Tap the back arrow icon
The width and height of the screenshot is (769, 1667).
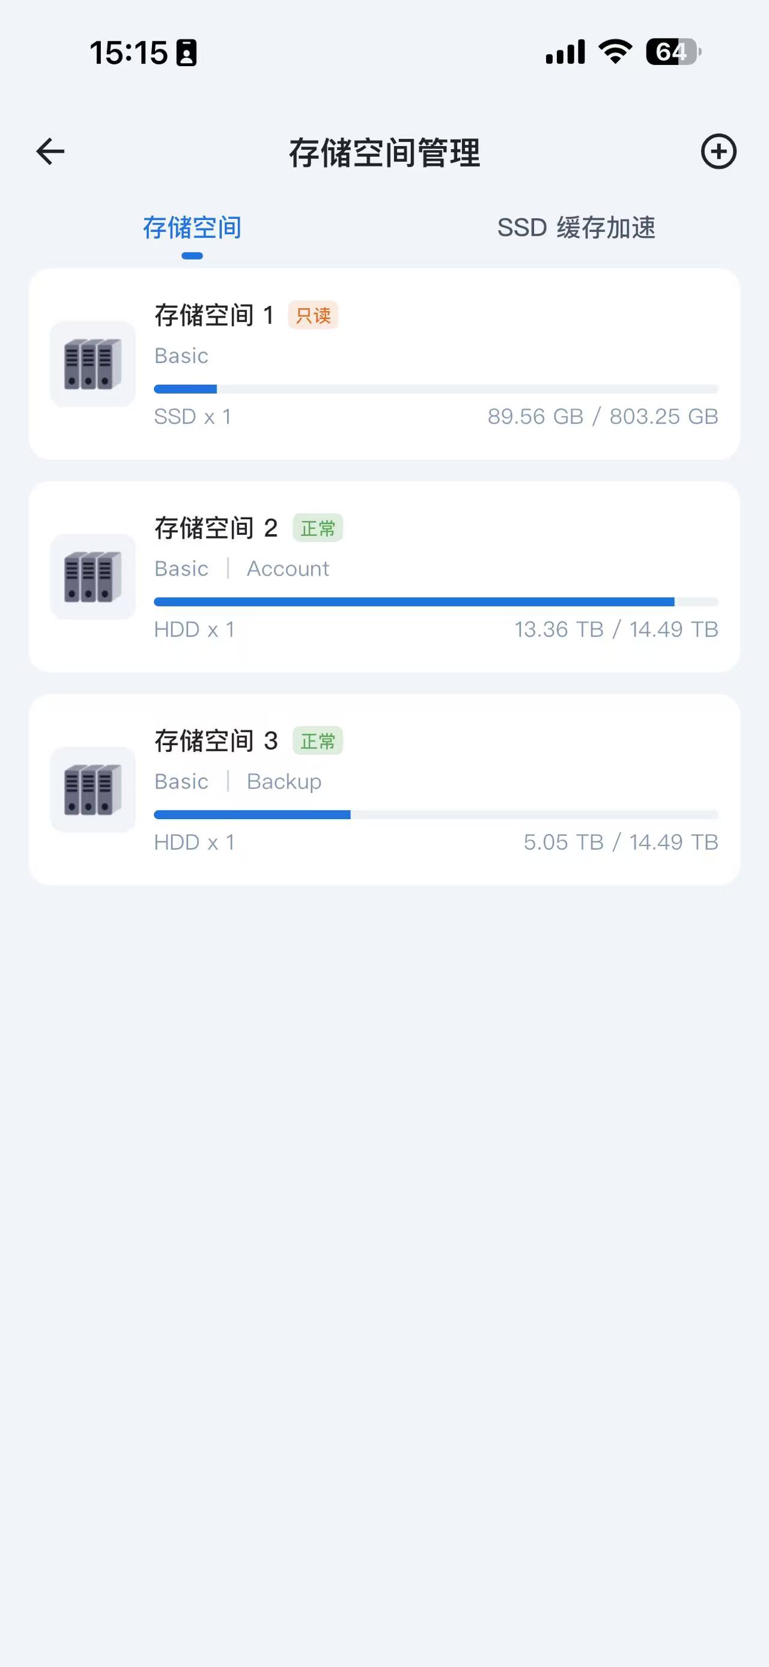click(50, 152)
